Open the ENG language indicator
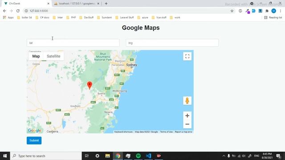Screen dimensions: 285x160 (x=256, y=156)
